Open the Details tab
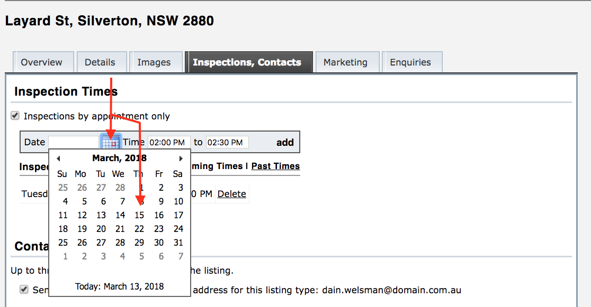Viewport: 591px width, 307px height. (x=101, y=62)
